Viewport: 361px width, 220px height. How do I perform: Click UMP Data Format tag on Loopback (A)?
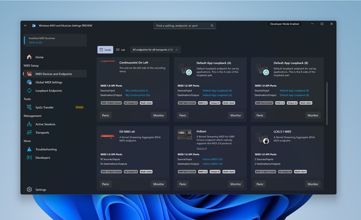(187, 103)
